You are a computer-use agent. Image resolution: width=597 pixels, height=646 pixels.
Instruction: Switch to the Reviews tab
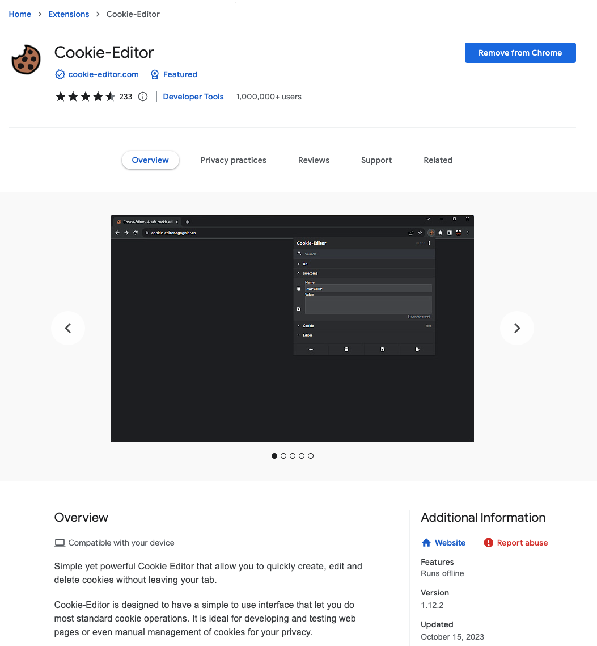314,160
